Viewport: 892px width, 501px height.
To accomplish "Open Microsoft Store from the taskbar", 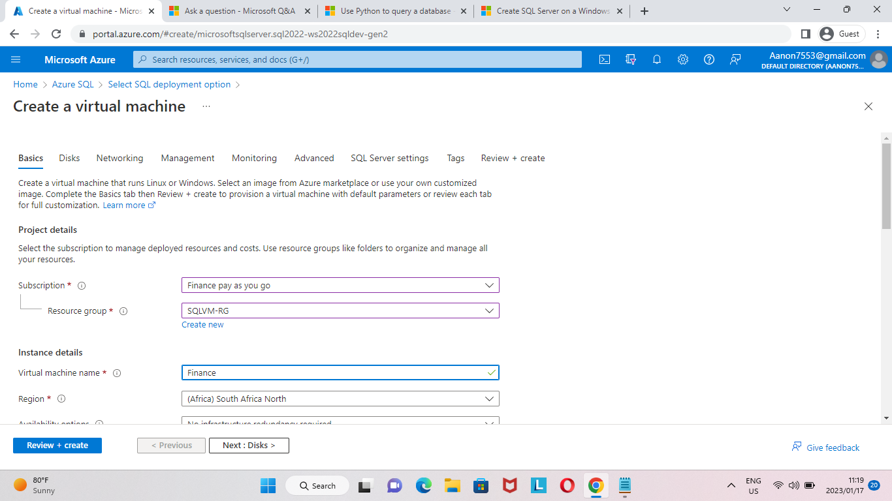I will (x=481, y=485).
